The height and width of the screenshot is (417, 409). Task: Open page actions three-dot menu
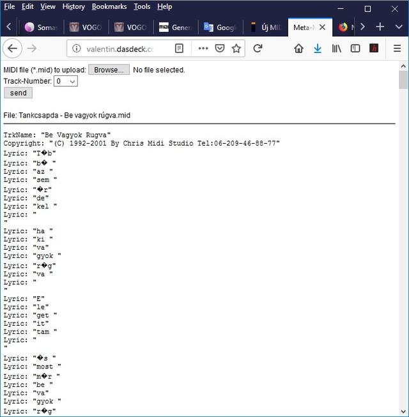[x=203, y=49]
